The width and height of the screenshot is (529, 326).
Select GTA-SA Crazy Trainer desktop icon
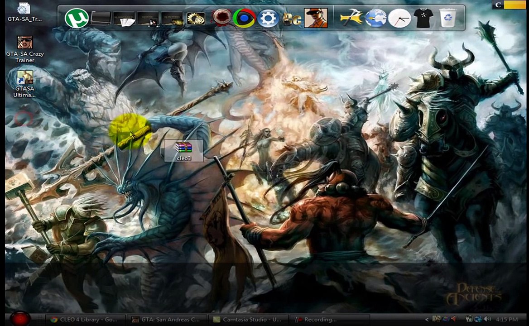pyautogui.click(x=24, y=49)
